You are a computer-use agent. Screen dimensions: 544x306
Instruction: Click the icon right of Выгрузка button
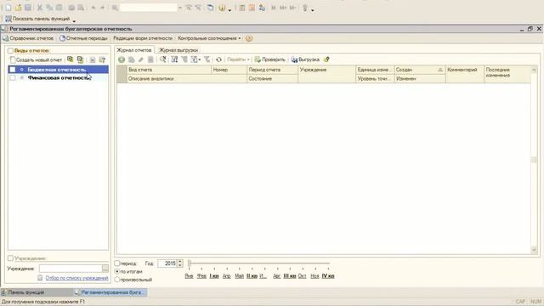326,59
